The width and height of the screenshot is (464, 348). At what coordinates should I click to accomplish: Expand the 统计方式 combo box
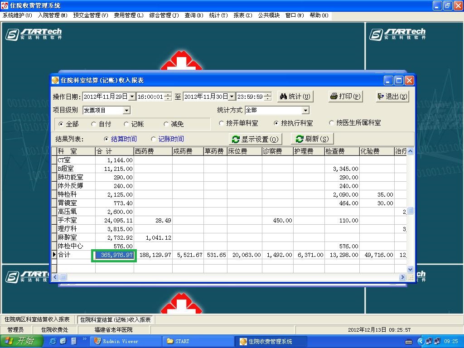(305, 111)
